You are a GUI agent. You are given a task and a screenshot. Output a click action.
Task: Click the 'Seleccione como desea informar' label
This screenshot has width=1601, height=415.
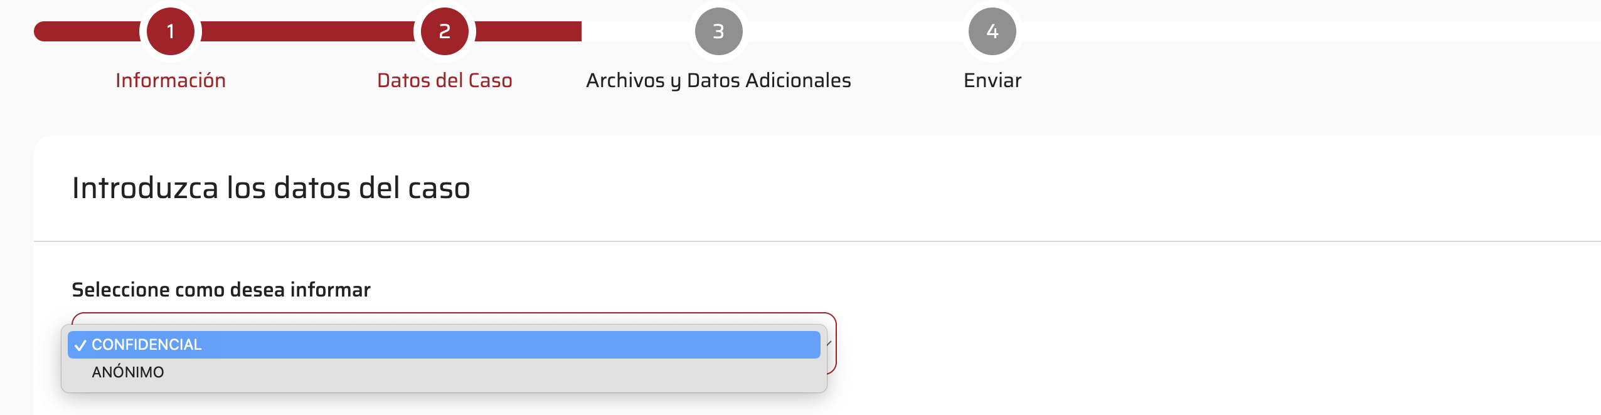click(x=221, y=290)
